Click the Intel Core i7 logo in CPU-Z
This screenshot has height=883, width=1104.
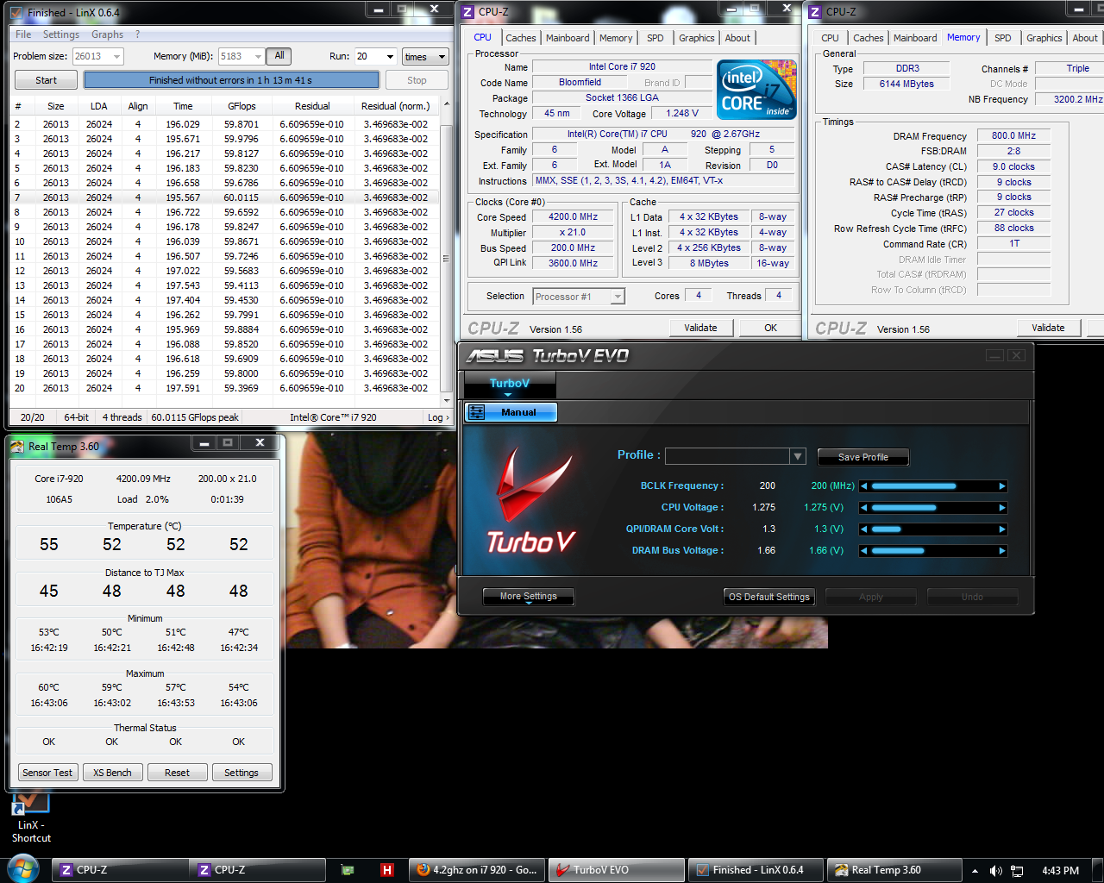pyautogui.click(x=756, y=90)
